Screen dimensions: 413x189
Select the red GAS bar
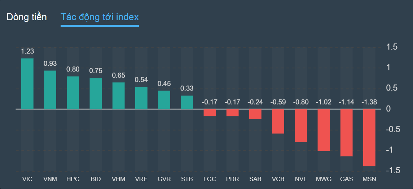pos(346,132)
